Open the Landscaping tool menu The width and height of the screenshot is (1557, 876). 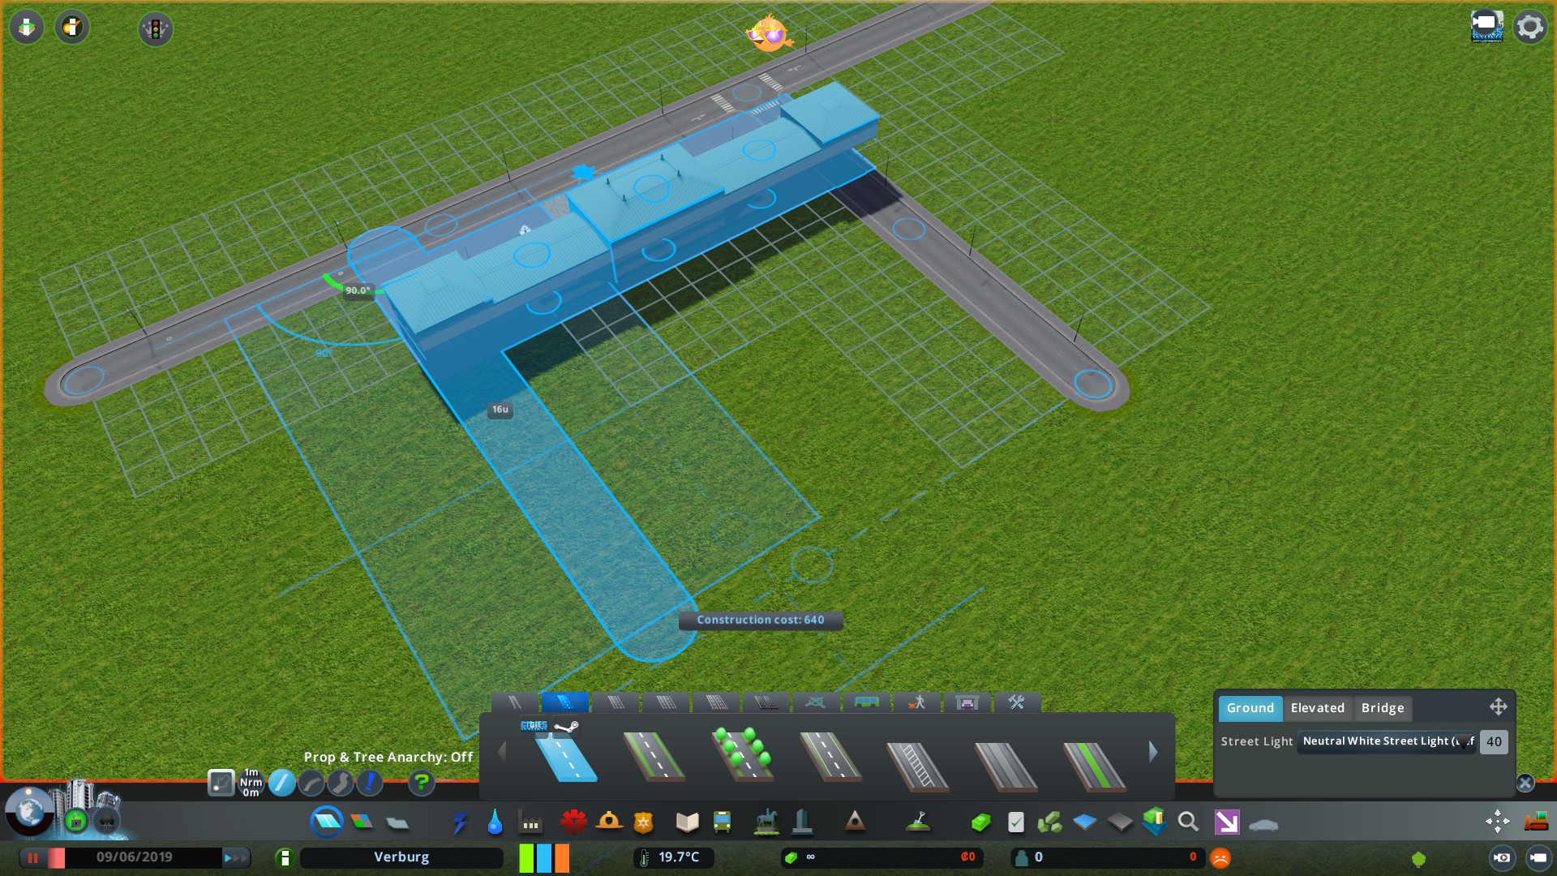tap(918, 822)
